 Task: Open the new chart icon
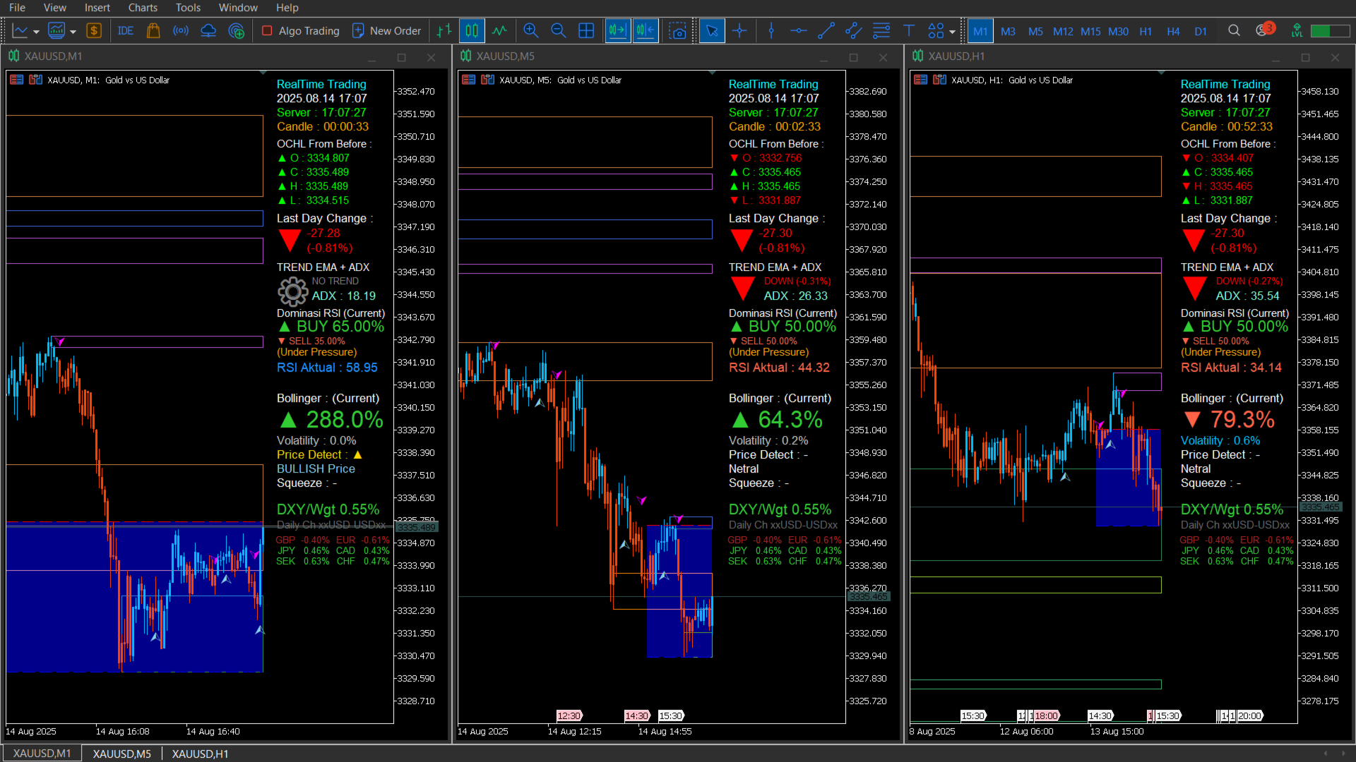[20, 31]
